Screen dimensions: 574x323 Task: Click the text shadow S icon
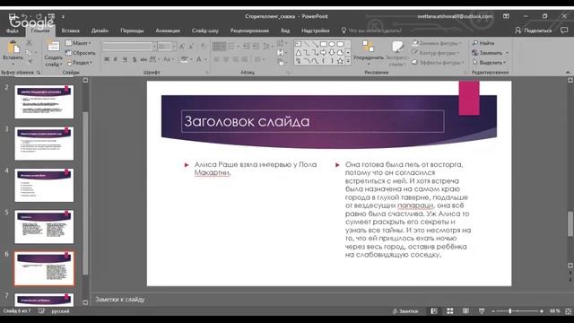135,59
